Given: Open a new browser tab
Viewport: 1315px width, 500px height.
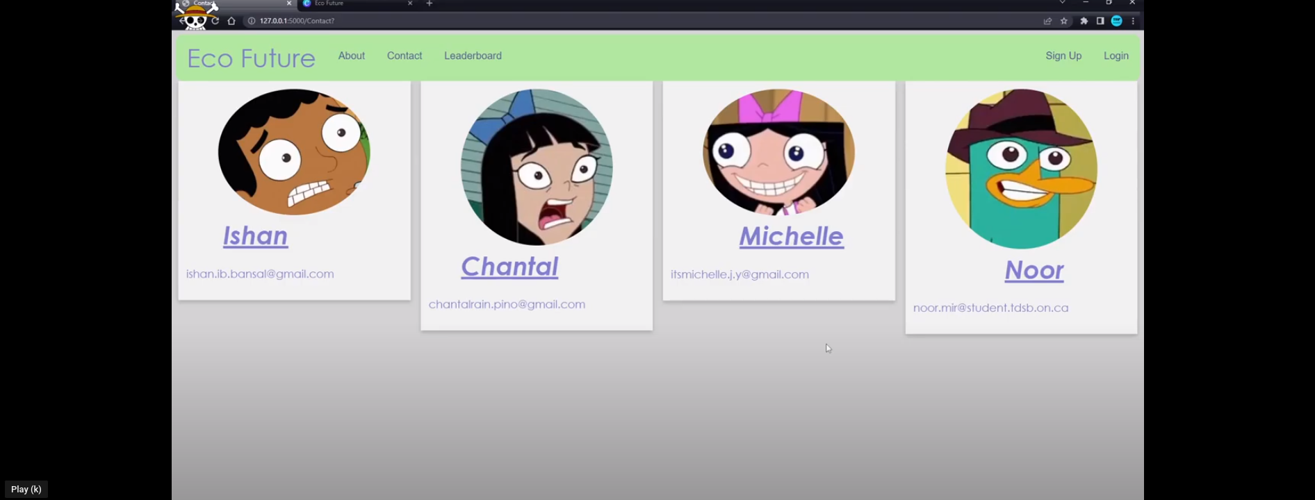Looking at the screenshot, I should click(430, 3).
